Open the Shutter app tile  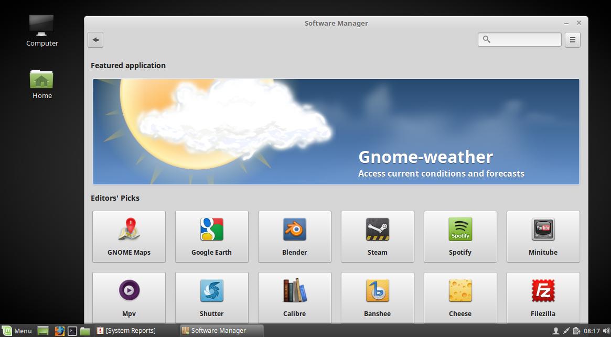click(x=211, y=298)
